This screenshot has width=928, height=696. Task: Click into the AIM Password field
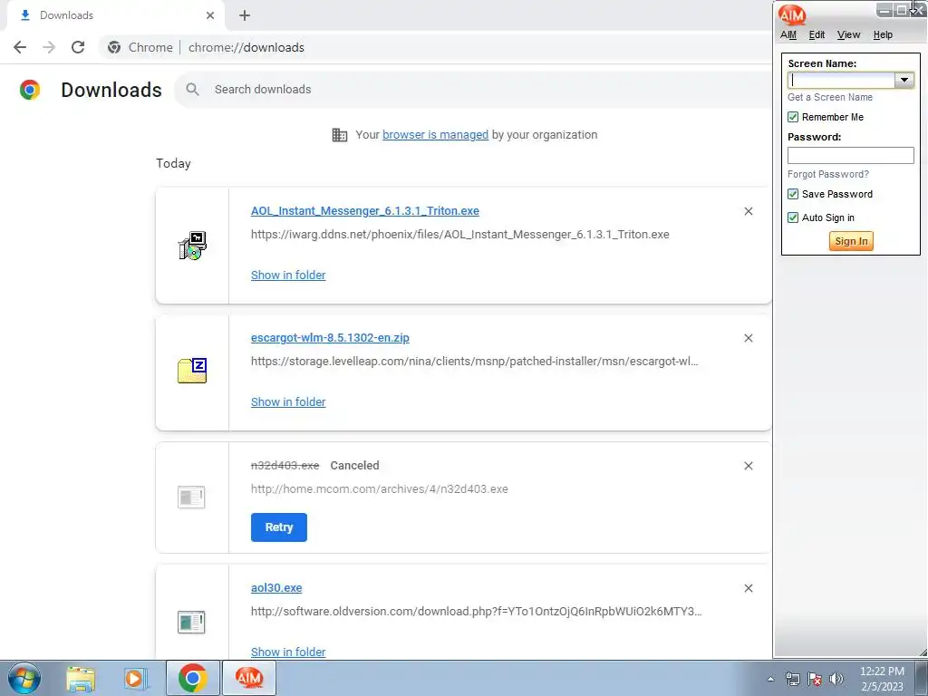tap(850, 156)
